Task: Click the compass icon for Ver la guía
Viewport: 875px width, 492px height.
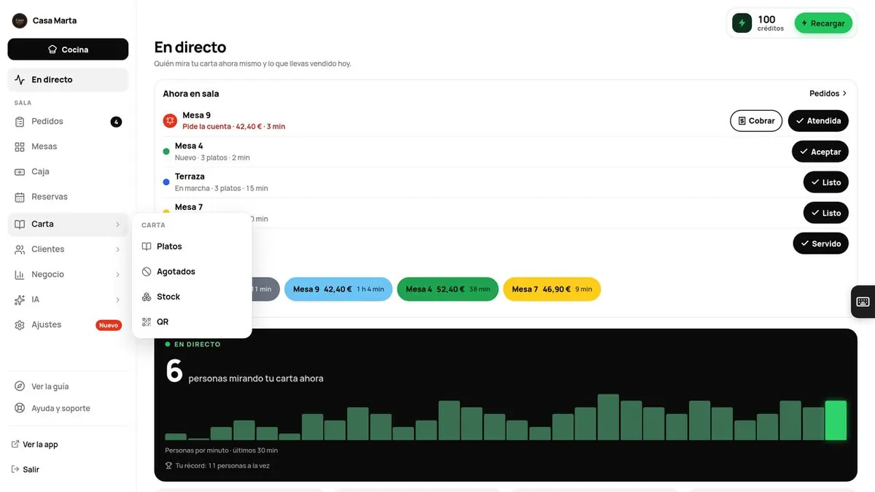Action: pyautogui.click(x=20, y=386)
